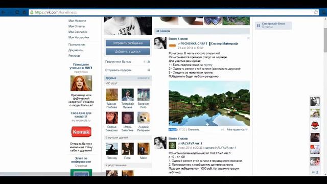The image size is (327, 184).
Task: Open red-haired woman ad image
Action: (81, 83)
